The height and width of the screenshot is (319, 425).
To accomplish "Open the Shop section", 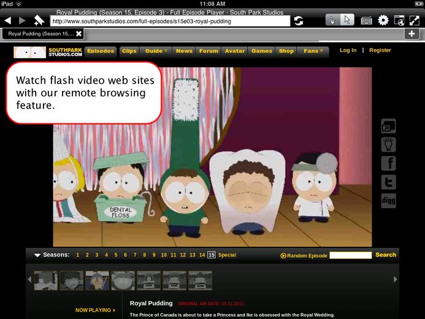I will [x=286, y=52].
